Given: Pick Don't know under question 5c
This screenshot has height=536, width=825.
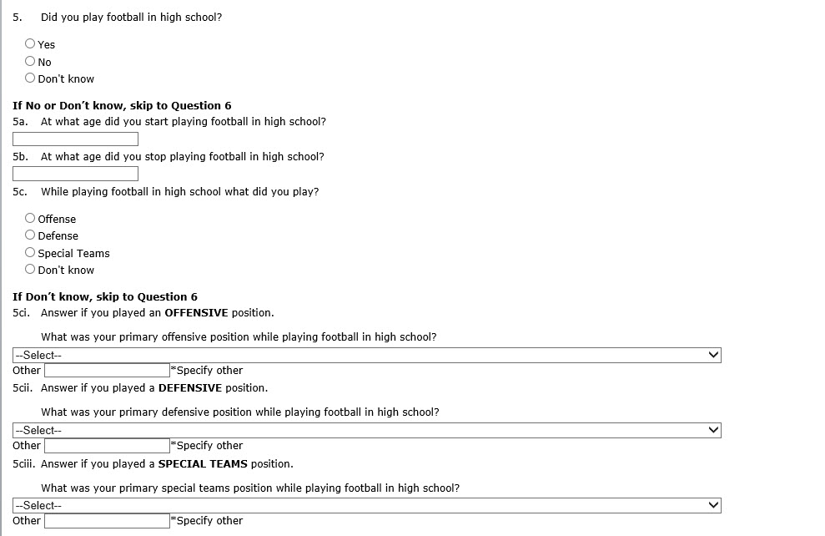Looking at the screenshot, I should click(31, 270).
